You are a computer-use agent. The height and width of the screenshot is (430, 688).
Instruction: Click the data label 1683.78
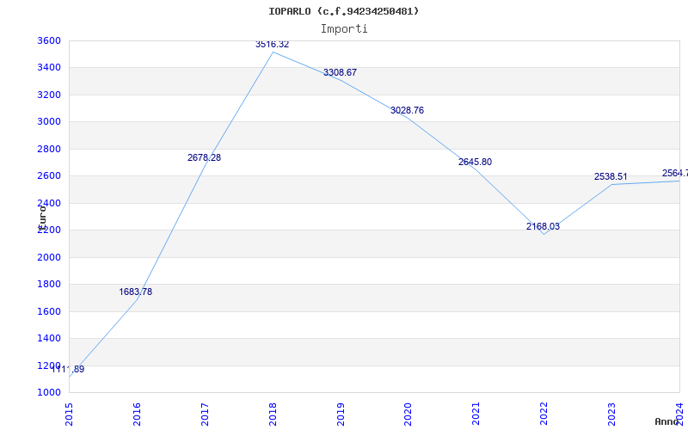(x=136, y=292)
